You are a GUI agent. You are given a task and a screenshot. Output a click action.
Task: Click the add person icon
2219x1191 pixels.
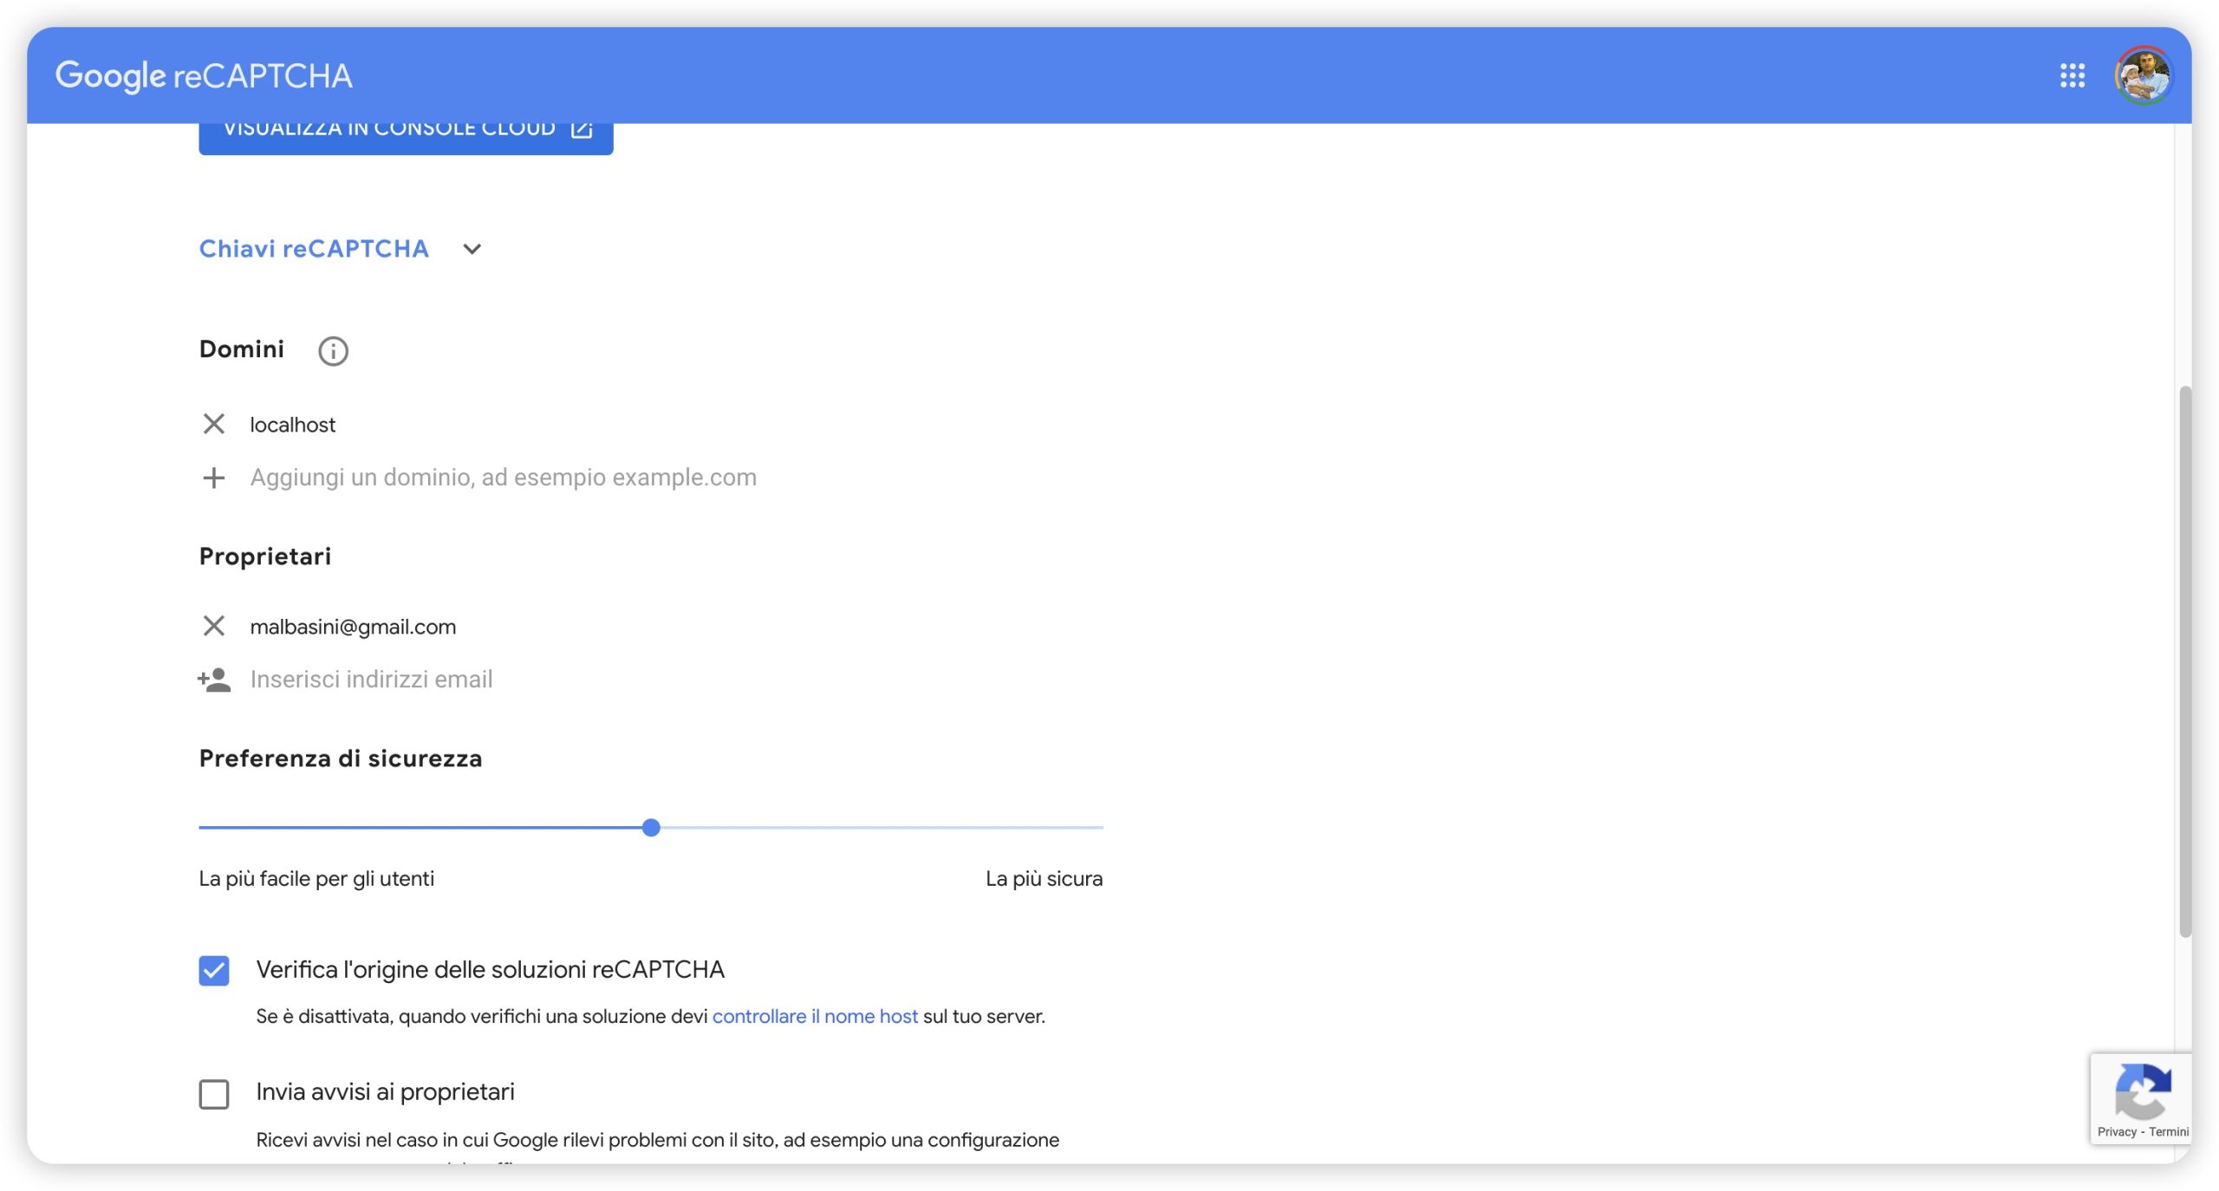[214, 680]
